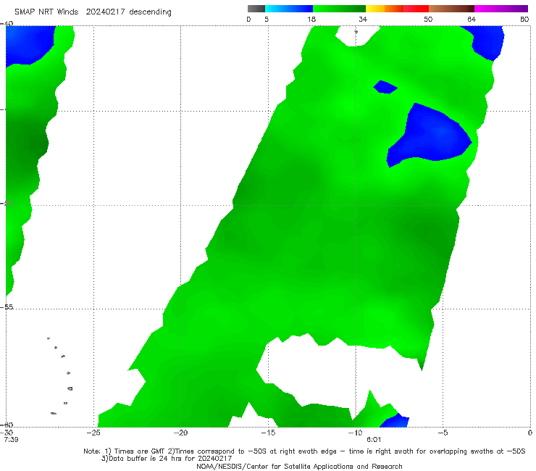Click the word "descending" in the title
The width and height of the screenshot is (536, 471).
150,12
